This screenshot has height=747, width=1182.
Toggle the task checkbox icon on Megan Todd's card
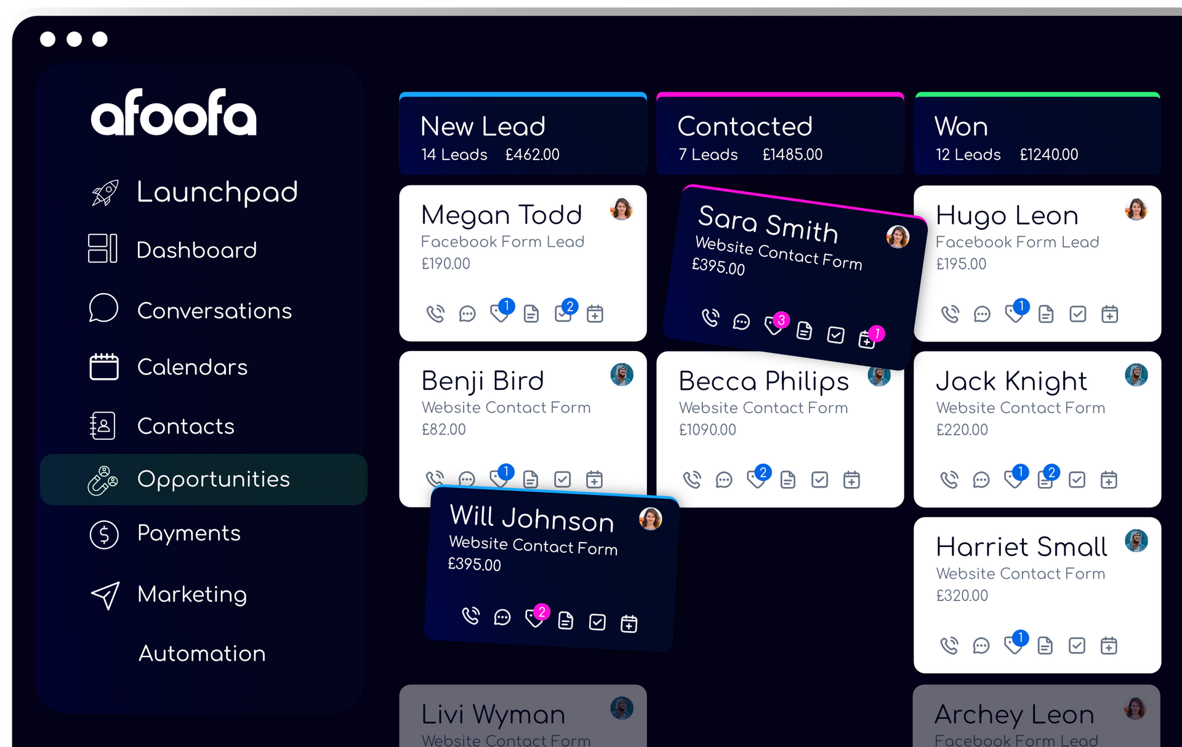tap(563, 314)
